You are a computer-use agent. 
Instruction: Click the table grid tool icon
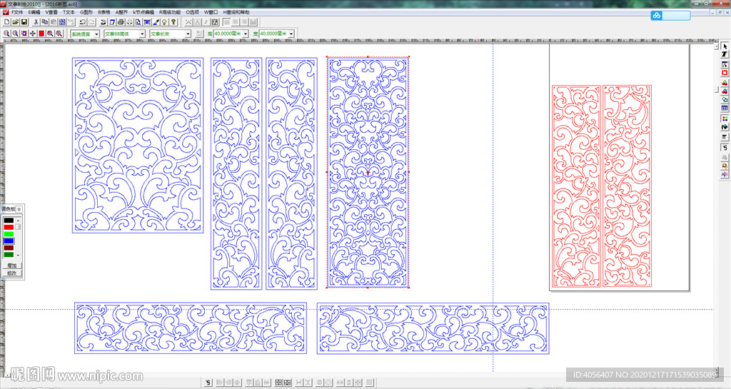click(725, 108)
